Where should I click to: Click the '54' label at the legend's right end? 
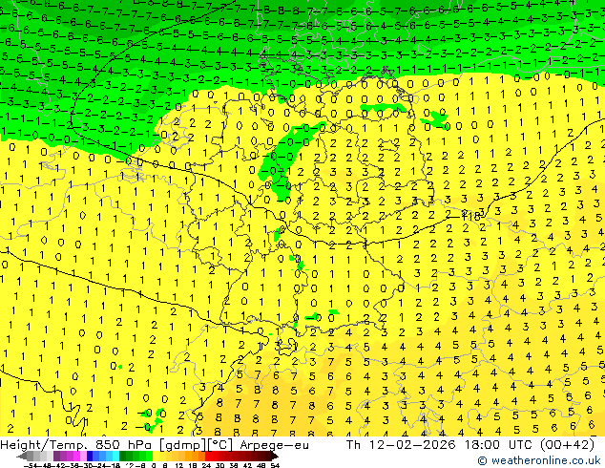(x=276, y=466)
